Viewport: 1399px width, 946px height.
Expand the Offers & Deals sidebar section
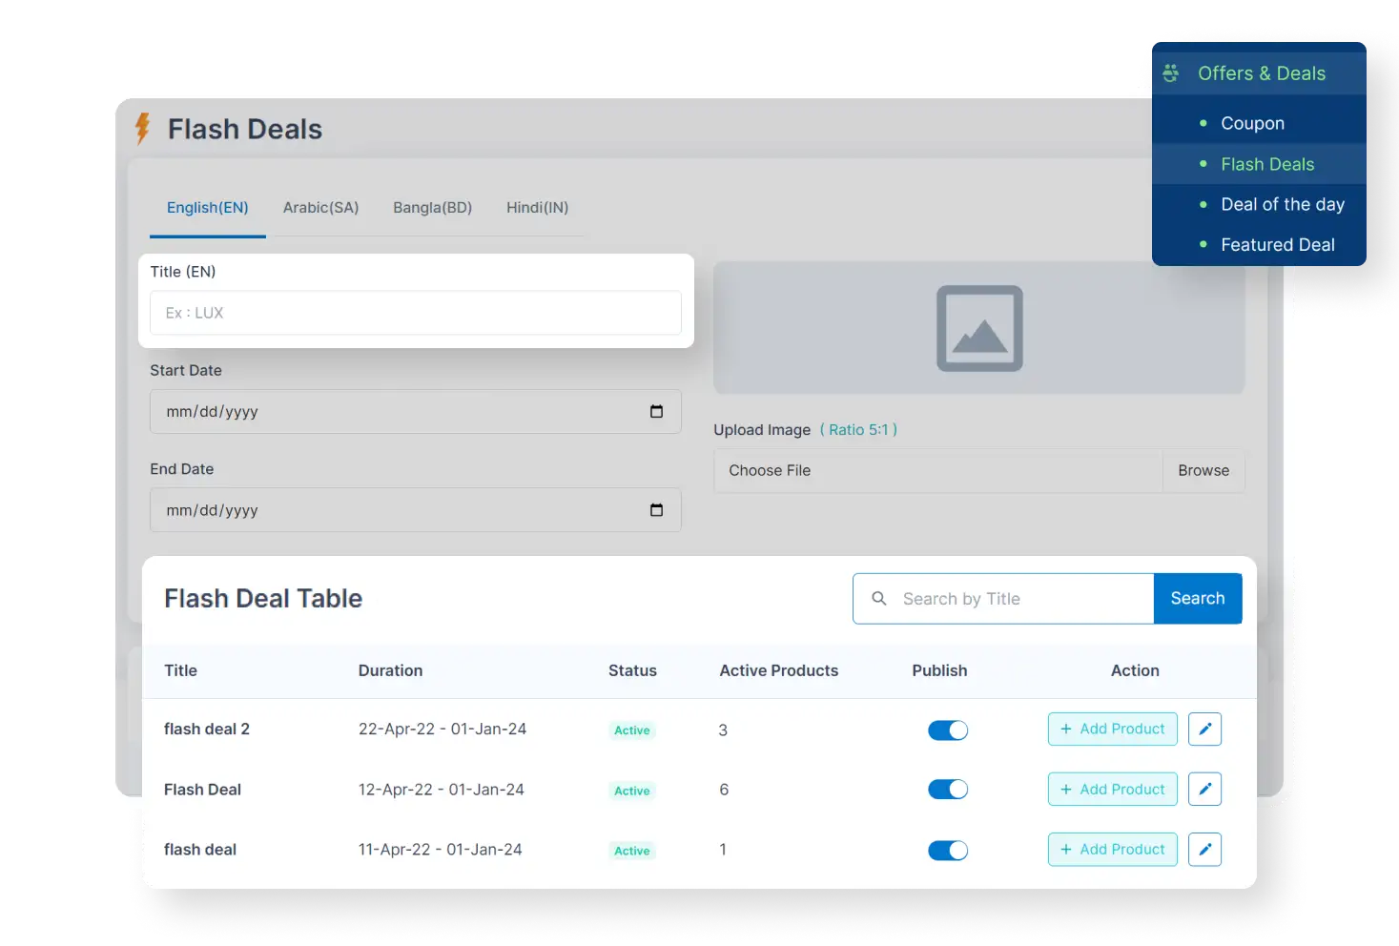pos(1262,72)
